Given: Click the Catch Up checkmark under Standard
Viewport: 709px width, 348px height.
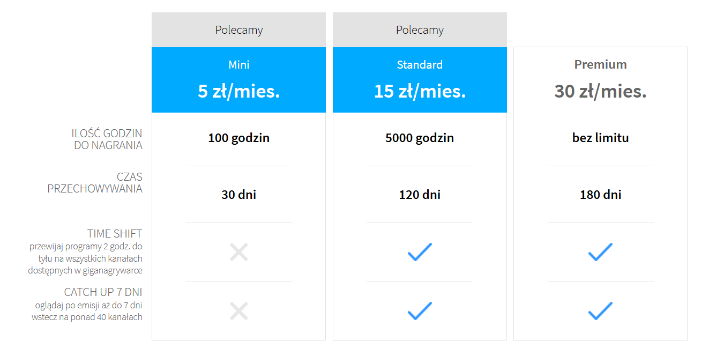Looking at the screenshot, I should tap(420, 311).
